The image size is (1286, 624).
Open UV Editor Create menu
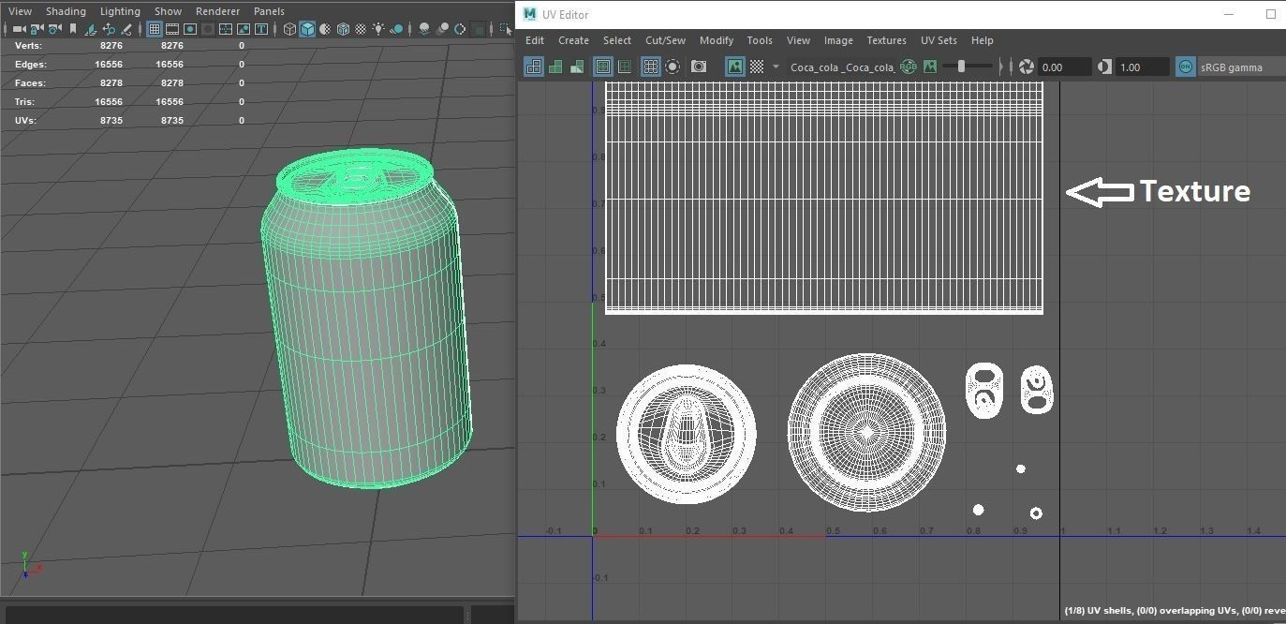coord(573,40)
